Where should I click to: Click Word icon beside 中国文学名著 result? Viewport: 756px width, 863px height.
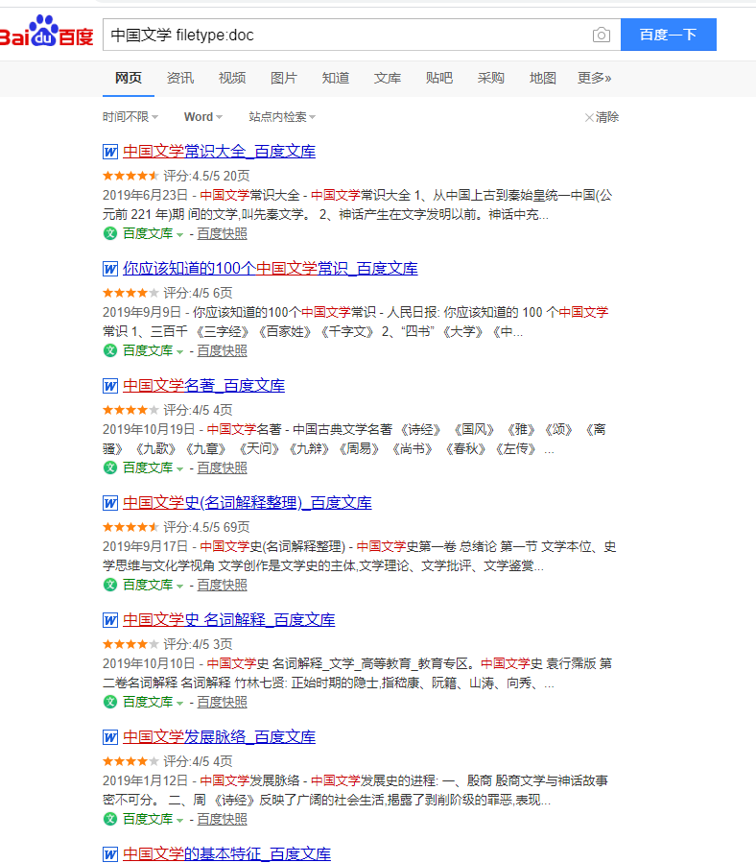tap(110, 386)
